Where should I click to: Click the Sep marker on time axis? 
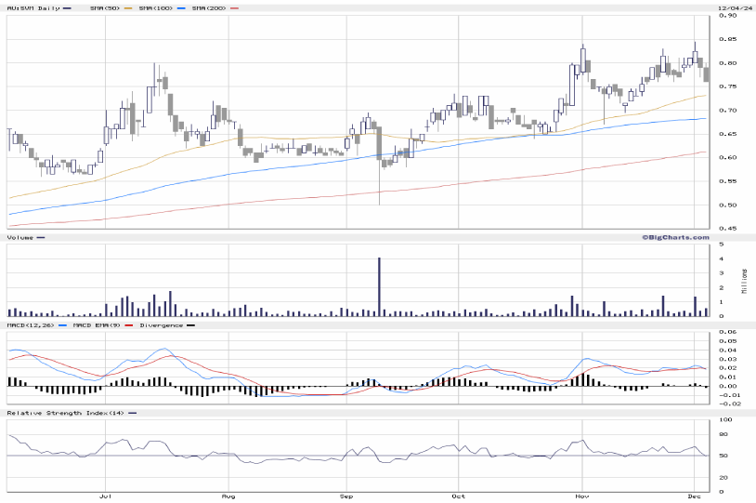(347, 498)
